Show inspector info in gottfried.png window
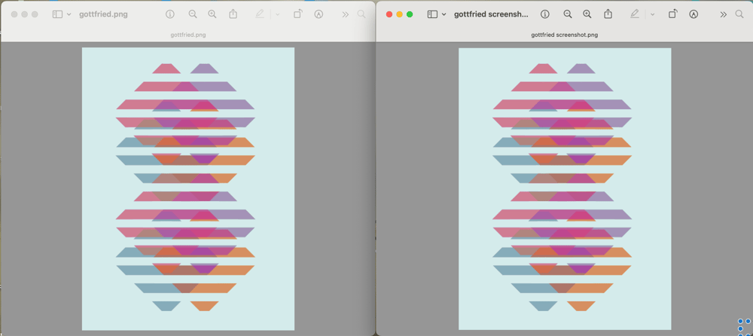 pos(170,14)
